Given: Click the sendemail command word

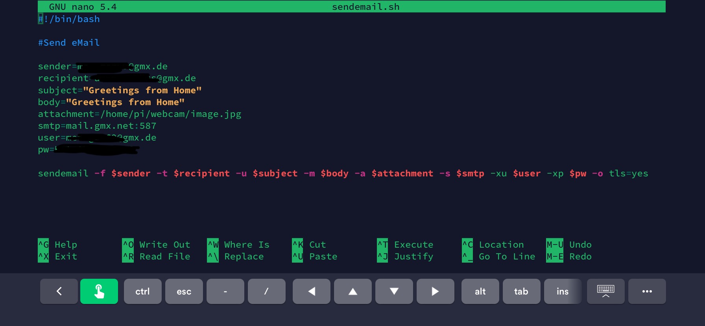Looking at the screenshot, I should coord(63,173).
